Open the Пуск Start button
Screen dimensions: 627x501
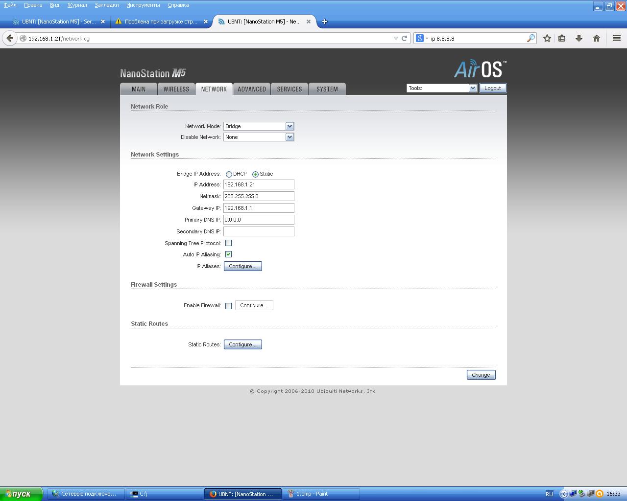click(21, 494)
